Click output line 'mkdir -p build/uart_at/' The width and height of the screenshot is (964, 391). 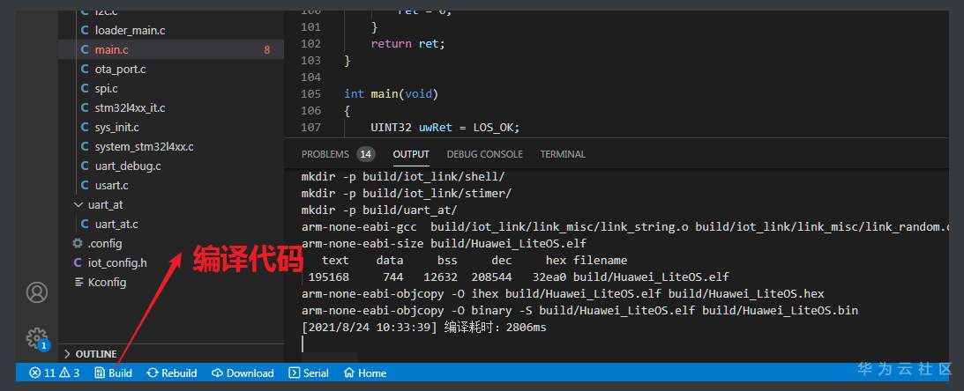379,210
